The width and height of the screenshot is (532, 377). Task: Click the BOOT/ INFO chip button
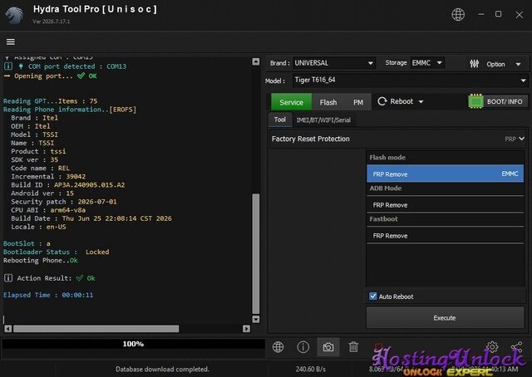coord(497,101)
